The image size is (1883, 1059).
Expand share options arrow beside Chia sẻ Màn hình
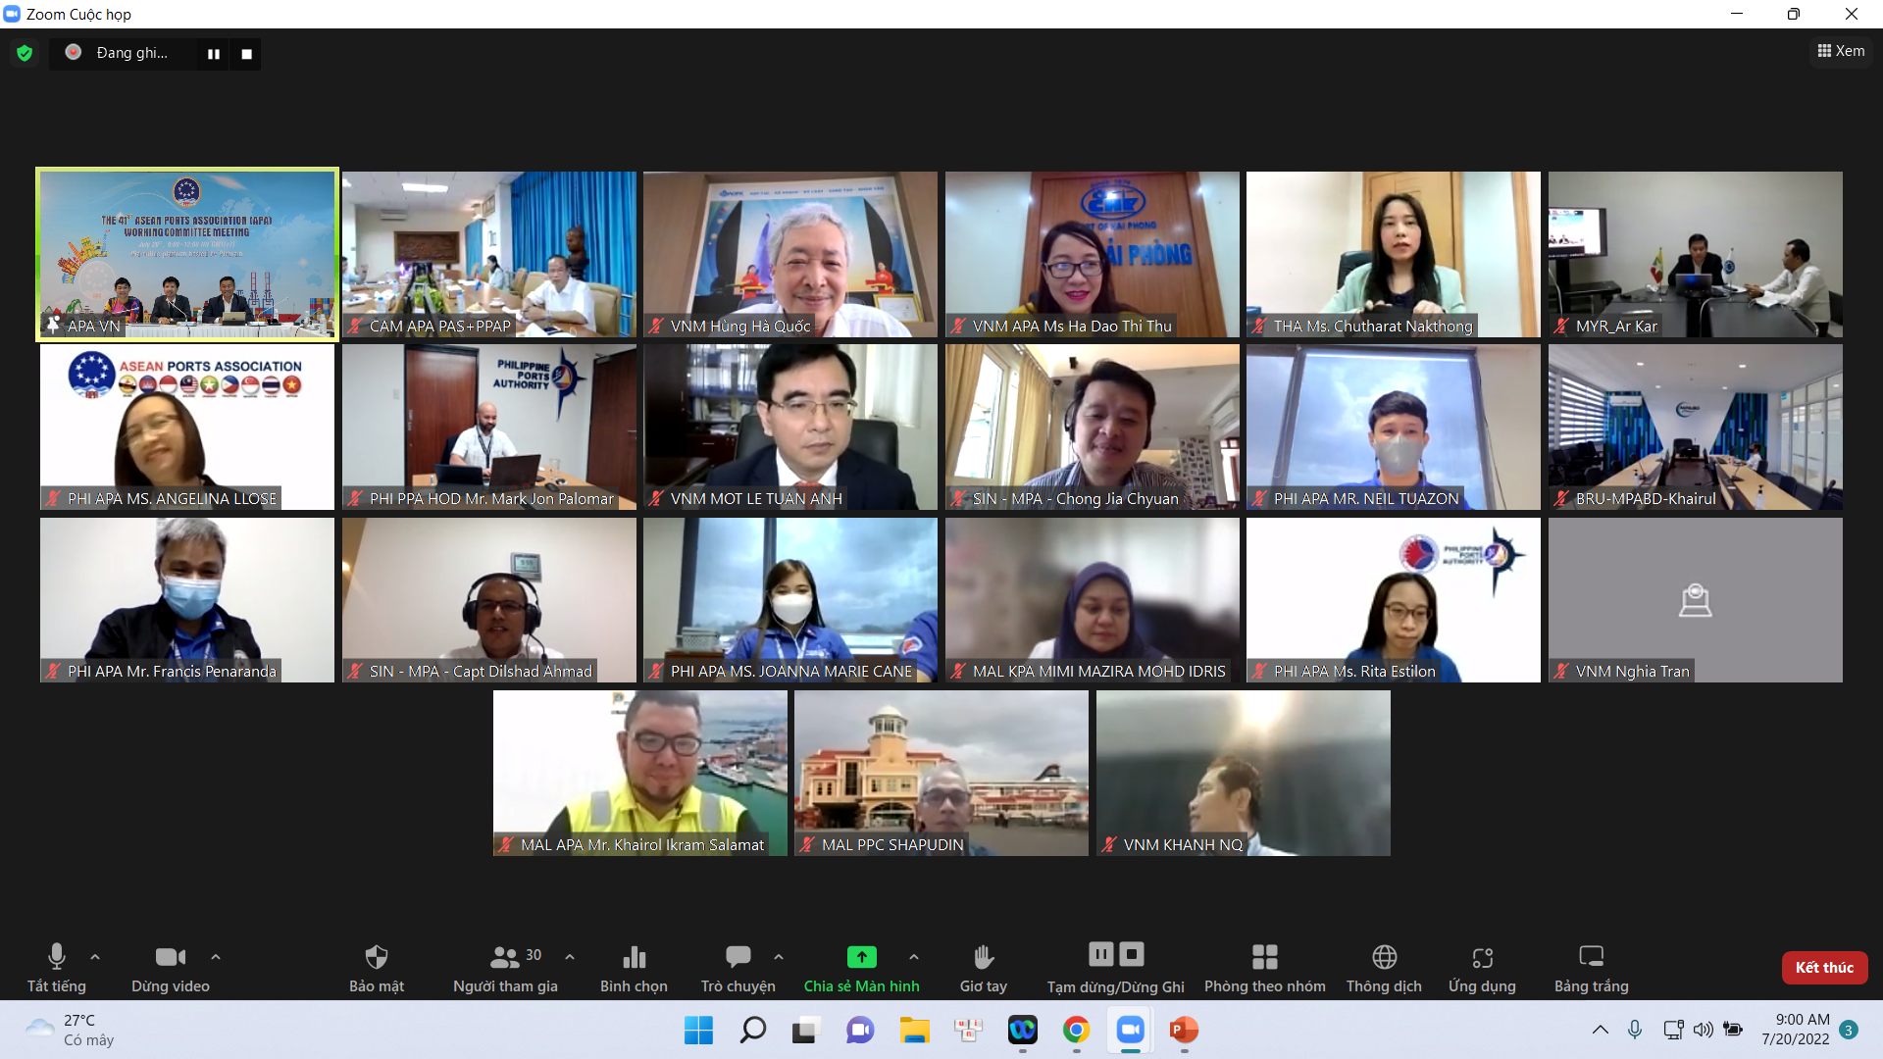914,956
